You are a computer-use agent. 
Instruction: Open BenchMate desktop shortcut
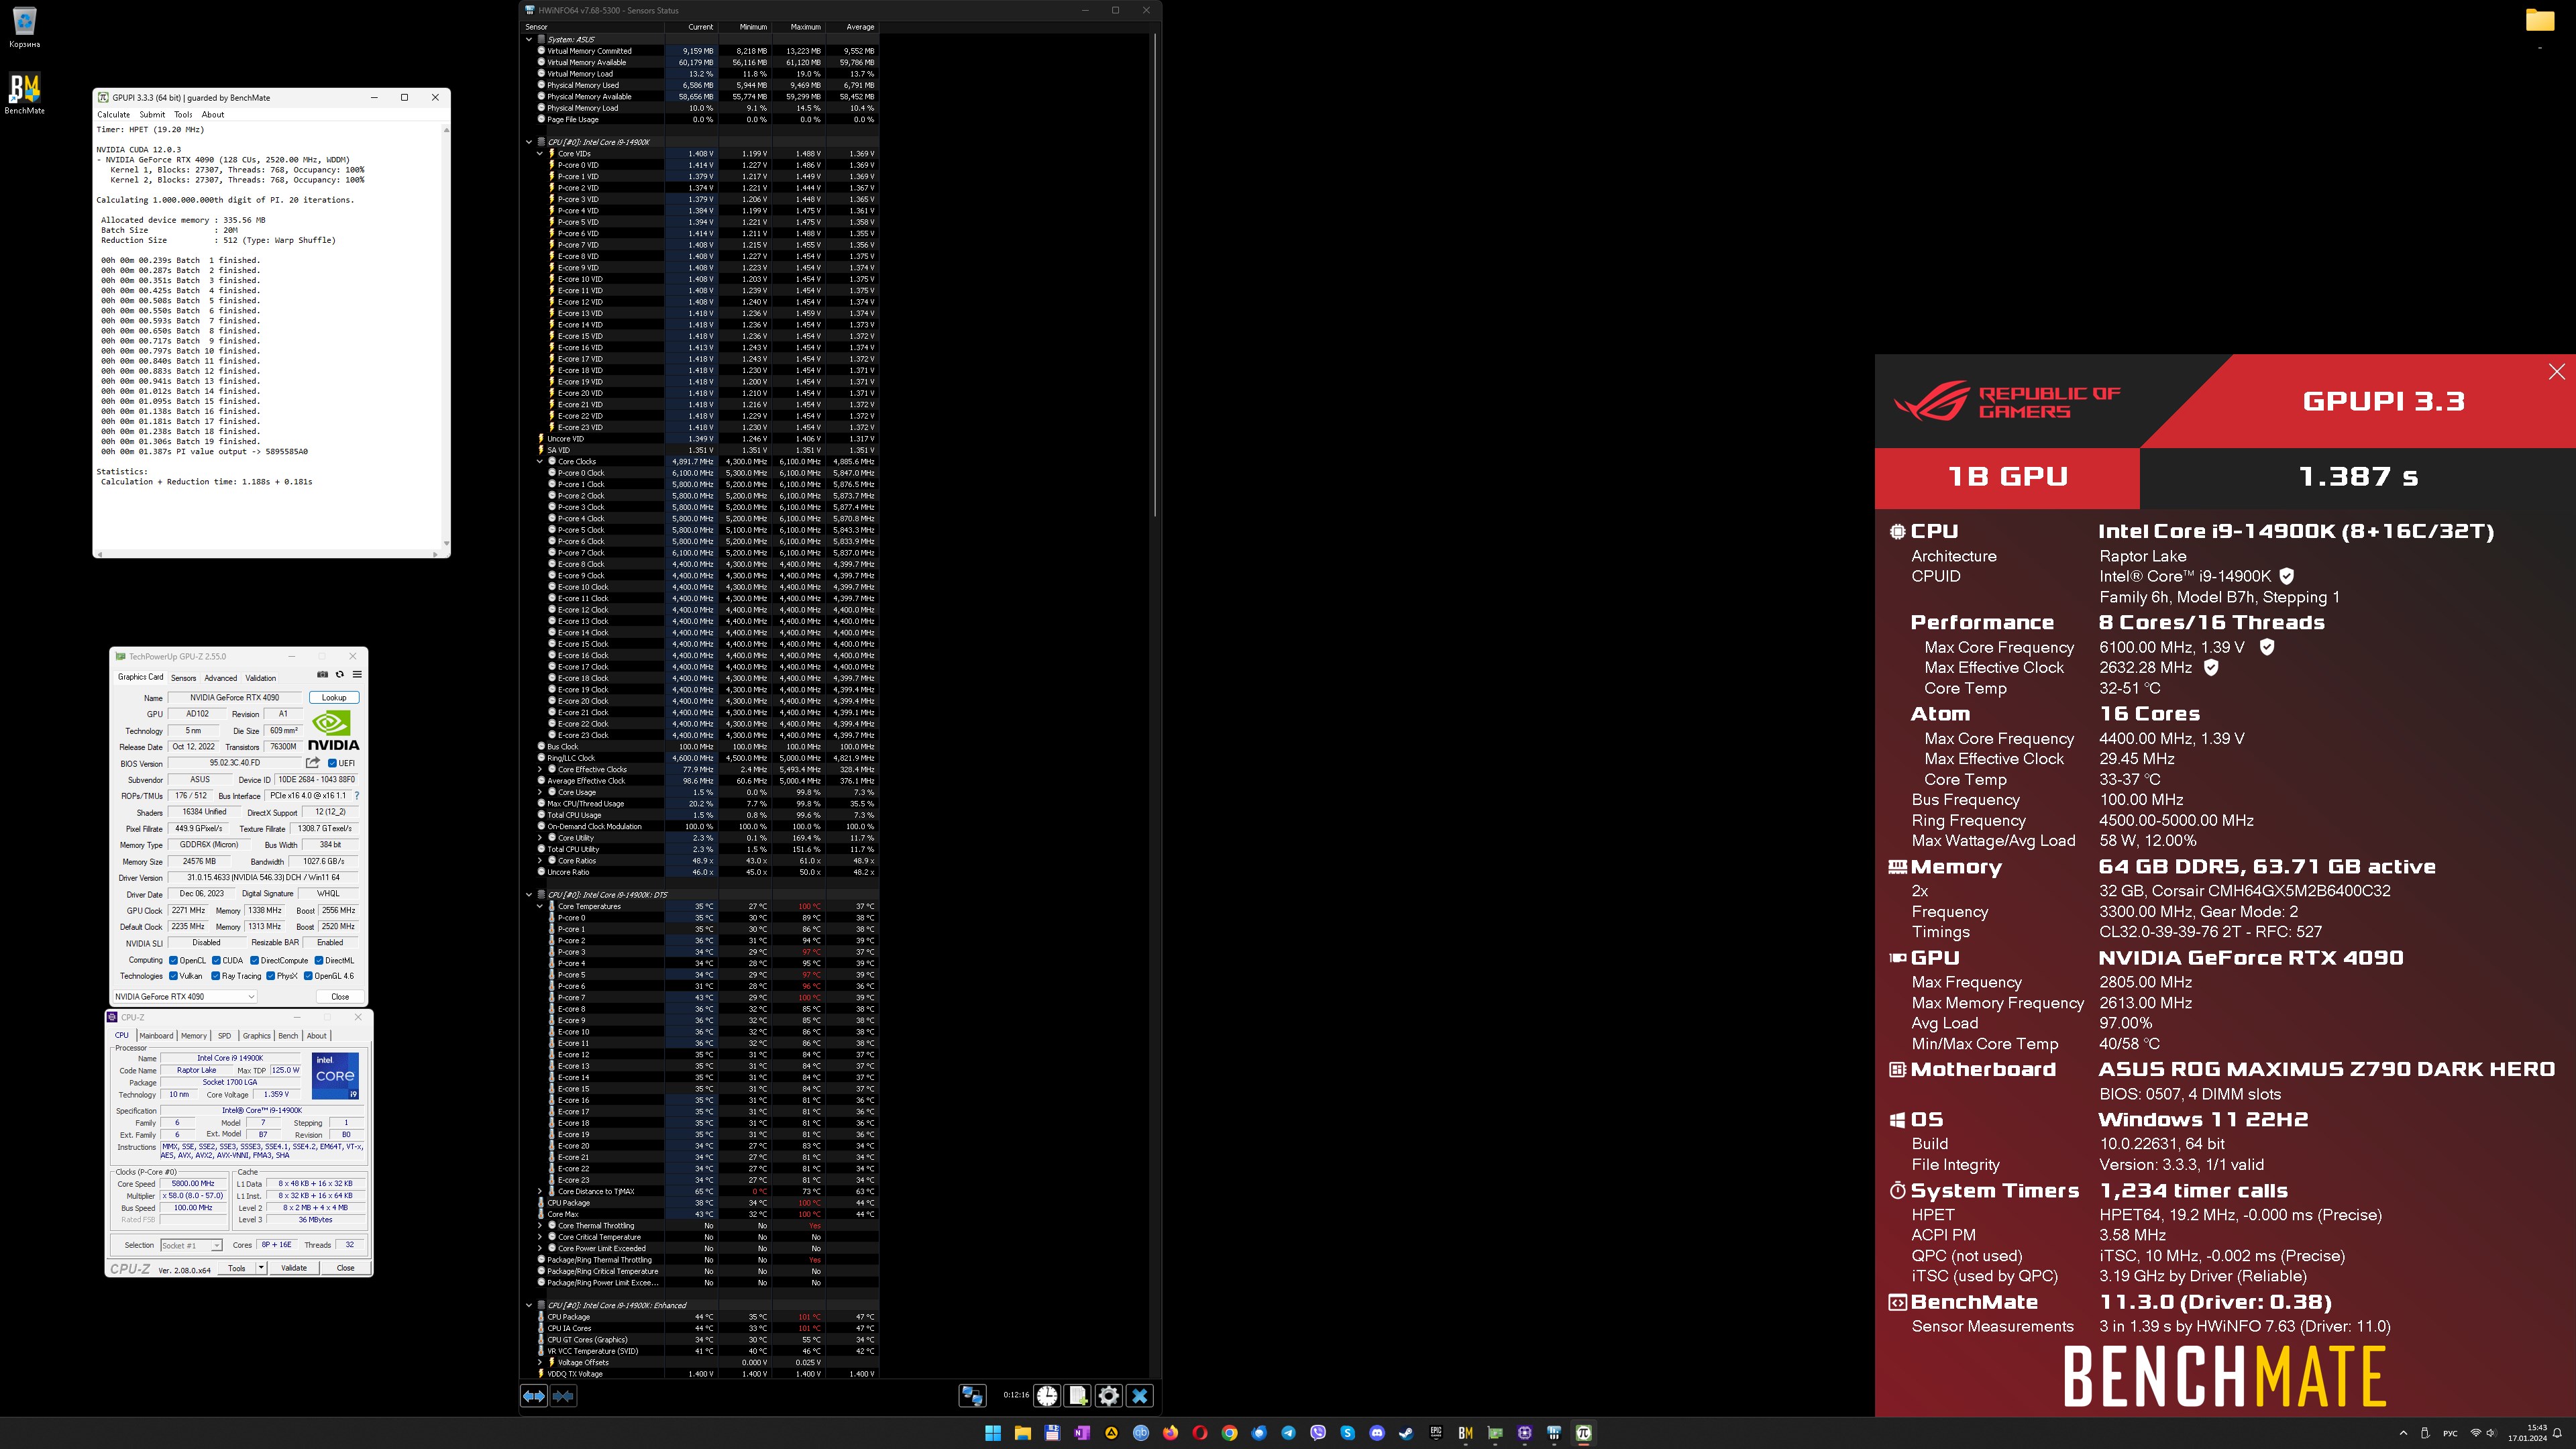(x=24, y=93)
